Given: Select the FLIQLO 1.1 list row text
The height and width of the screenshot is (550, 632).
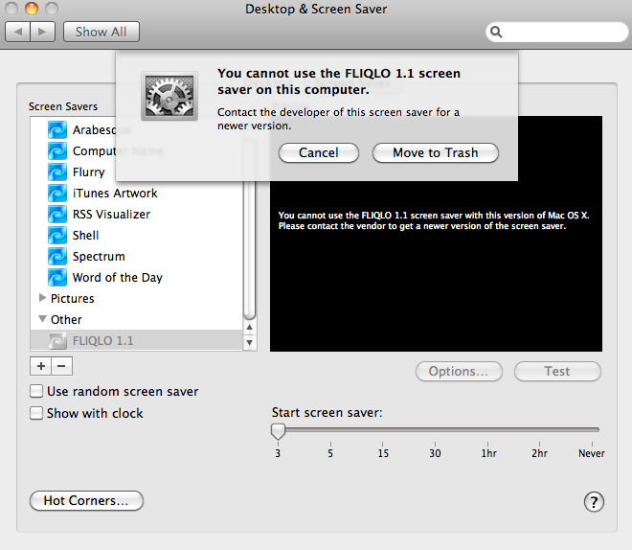Looking at the screenshot, I should pyautogui.click(x=102, y=341).
